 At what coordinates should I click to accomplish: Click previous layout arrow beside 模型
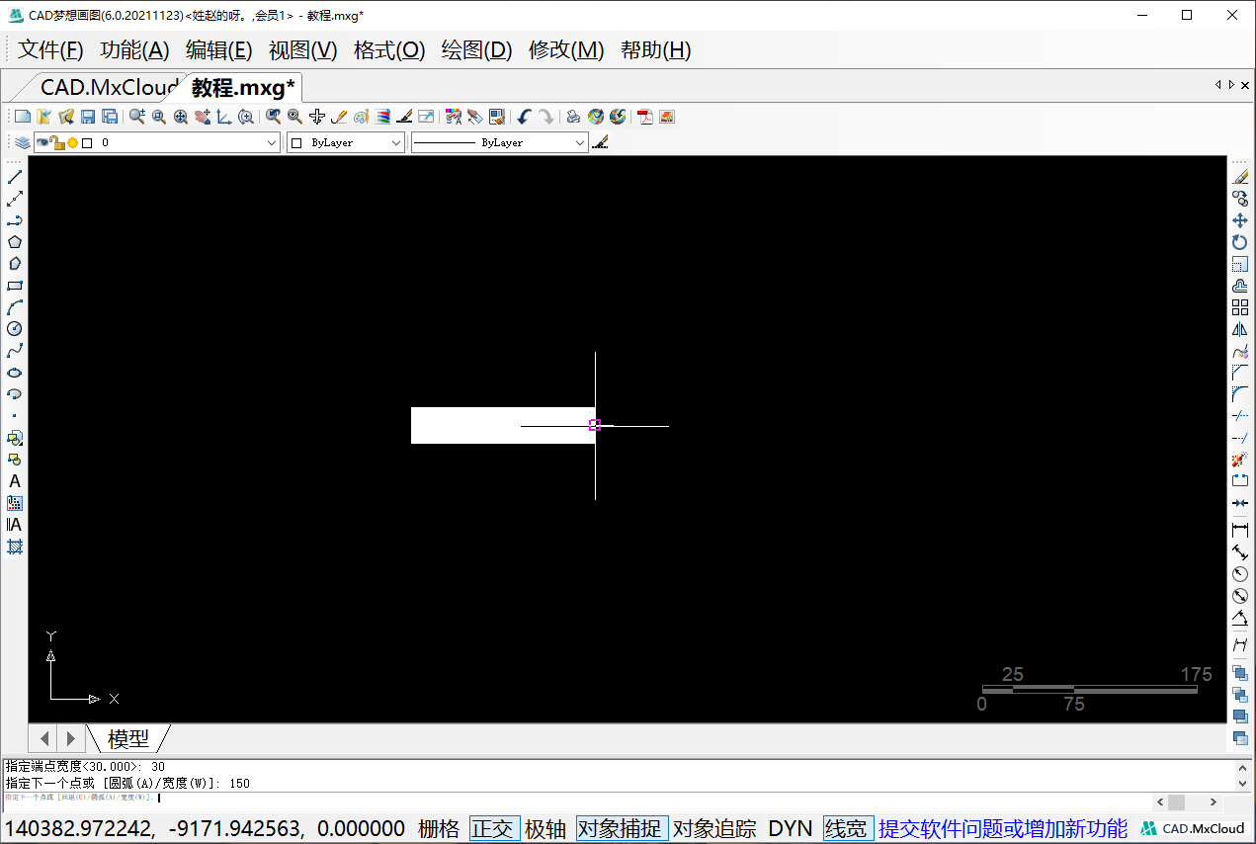pos(44,738)
